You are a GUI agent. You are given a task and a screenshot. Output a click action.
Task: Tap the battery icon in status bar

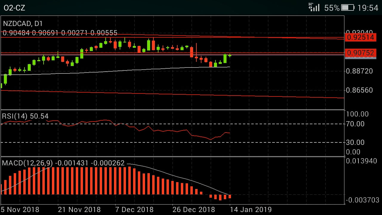[x=347, y=7]
